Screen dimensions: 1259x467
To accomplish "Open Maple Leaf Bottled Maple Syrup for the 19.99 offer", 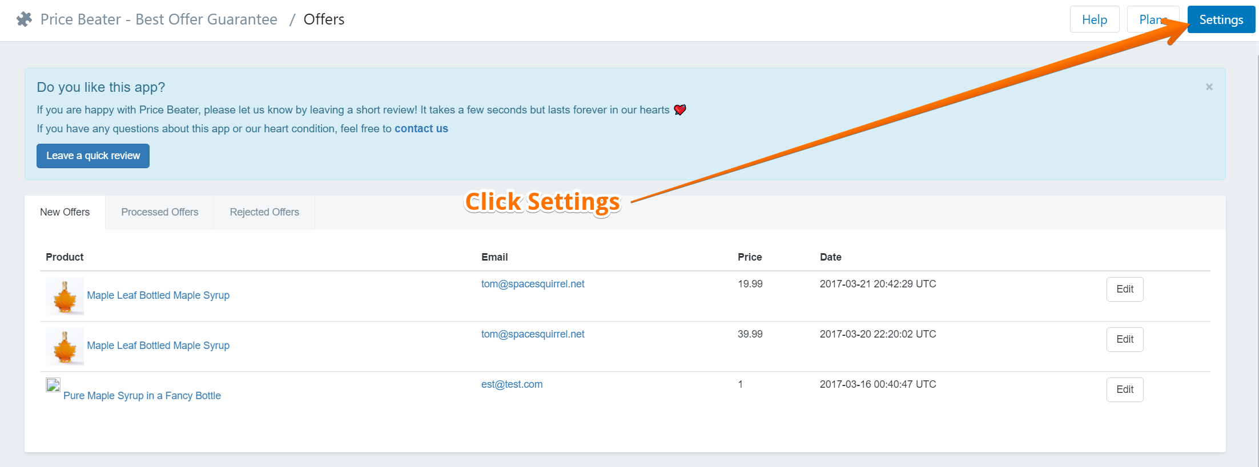I will coord(158,295).
